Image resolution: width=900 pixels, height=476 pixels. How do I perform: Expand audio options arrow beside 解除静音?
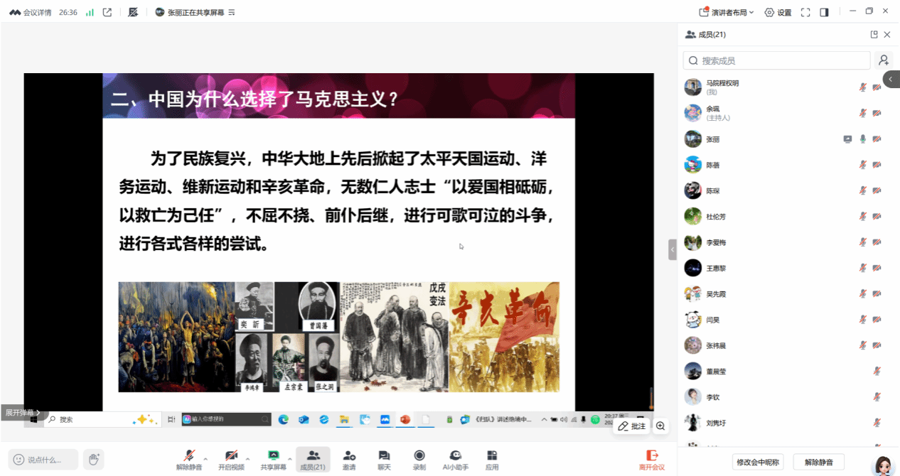tap(206, 459)
